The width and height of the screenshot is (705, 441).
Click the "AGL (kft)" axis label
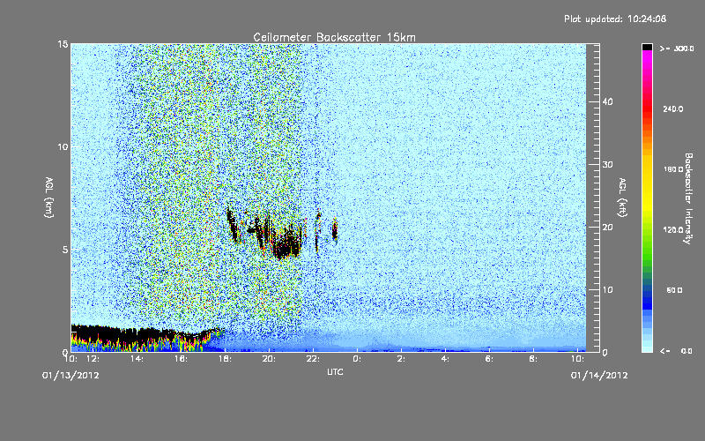point(622,198)
